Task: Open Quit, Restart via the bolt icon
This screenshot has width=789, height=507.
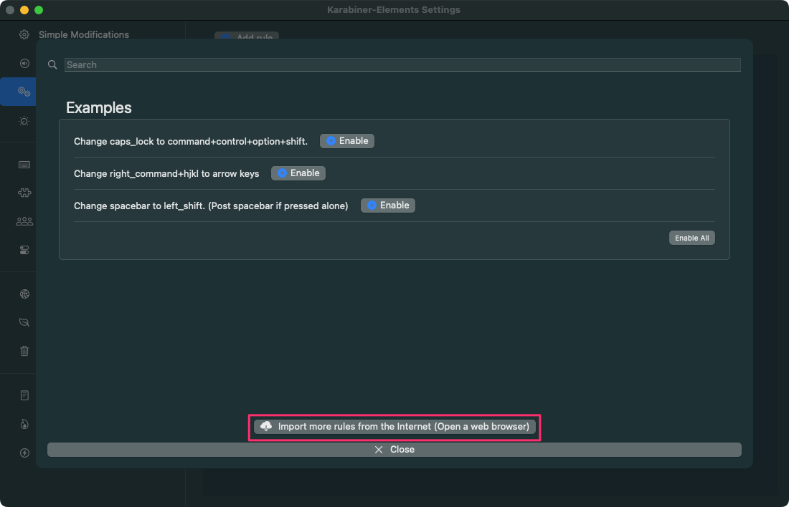Action: (24, 453)
